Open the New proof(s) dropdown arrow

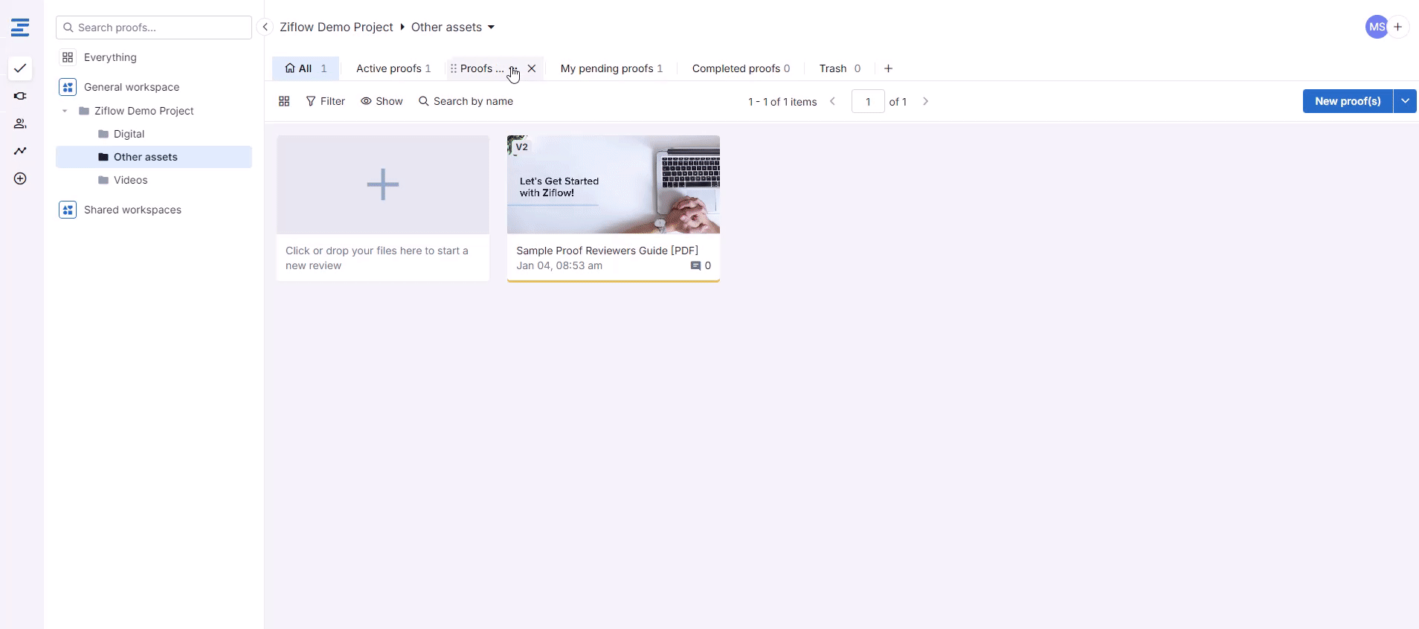click(1405, 101)
